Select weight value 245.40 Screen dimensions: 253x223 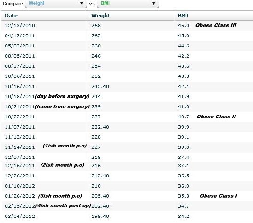100,87
